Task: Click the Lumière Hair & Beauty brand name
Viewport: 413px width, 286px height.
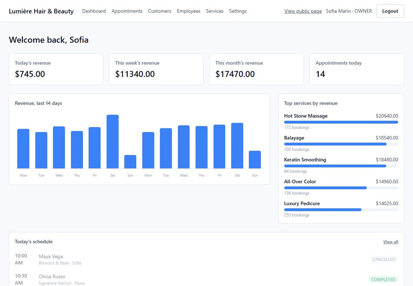Action: click(x=41, y=11)
